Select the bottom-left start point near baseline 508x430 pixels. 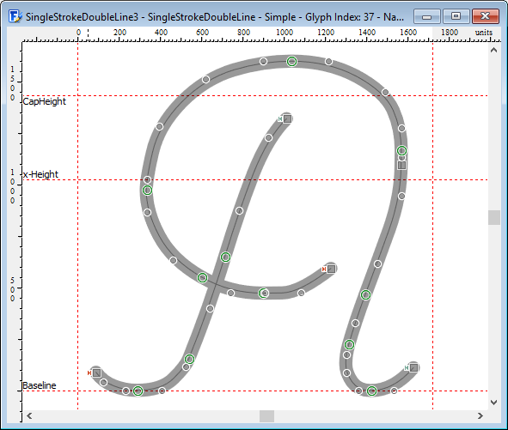96,372
